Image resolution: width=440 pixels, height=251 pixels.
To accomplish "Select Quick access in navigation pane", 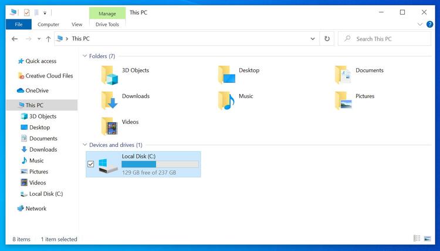I will (x=40, y=61).
